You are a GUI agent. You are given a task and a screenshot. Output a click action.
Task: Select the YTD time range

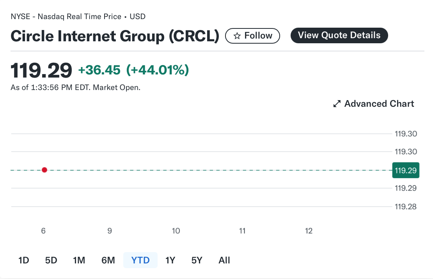[140, 260]
